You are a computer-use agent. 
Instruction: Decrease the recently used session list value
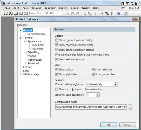[97, 96]
